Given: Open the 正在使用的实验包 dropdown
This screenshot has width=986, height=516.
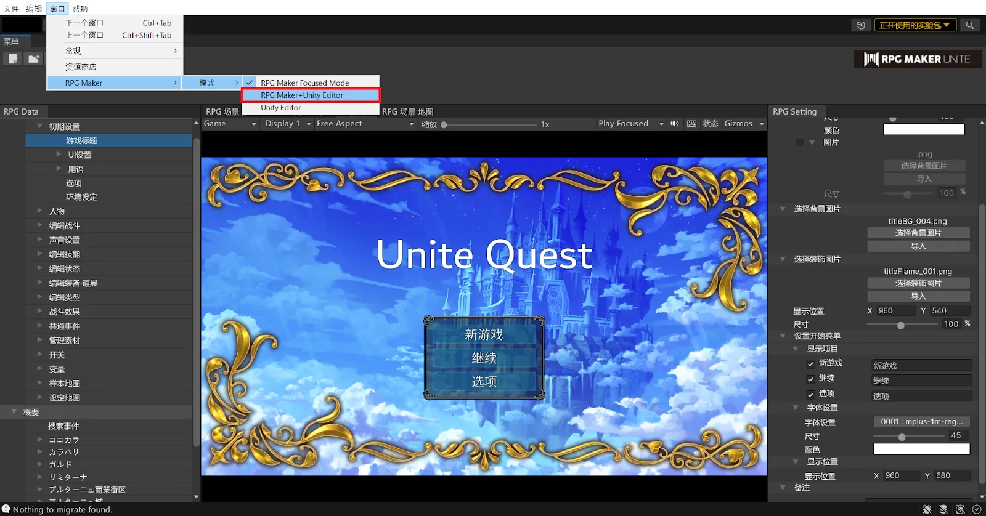Looking at the screenshot, I should (x=915, y=25).
